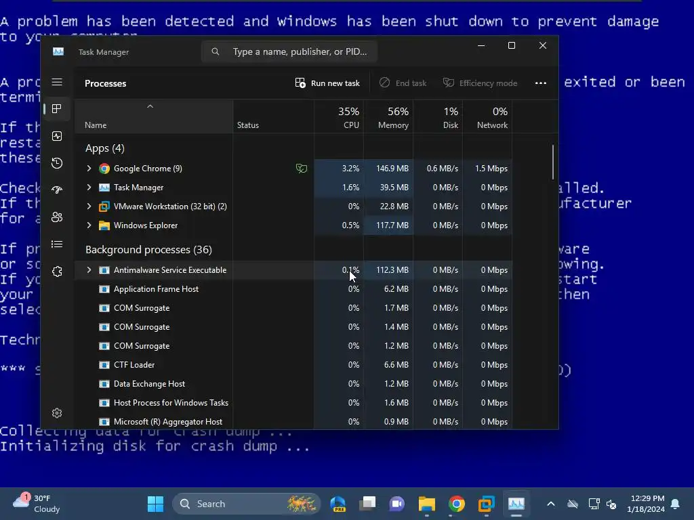
Task: Click the End task button
Action: click(x=403, y=83)
